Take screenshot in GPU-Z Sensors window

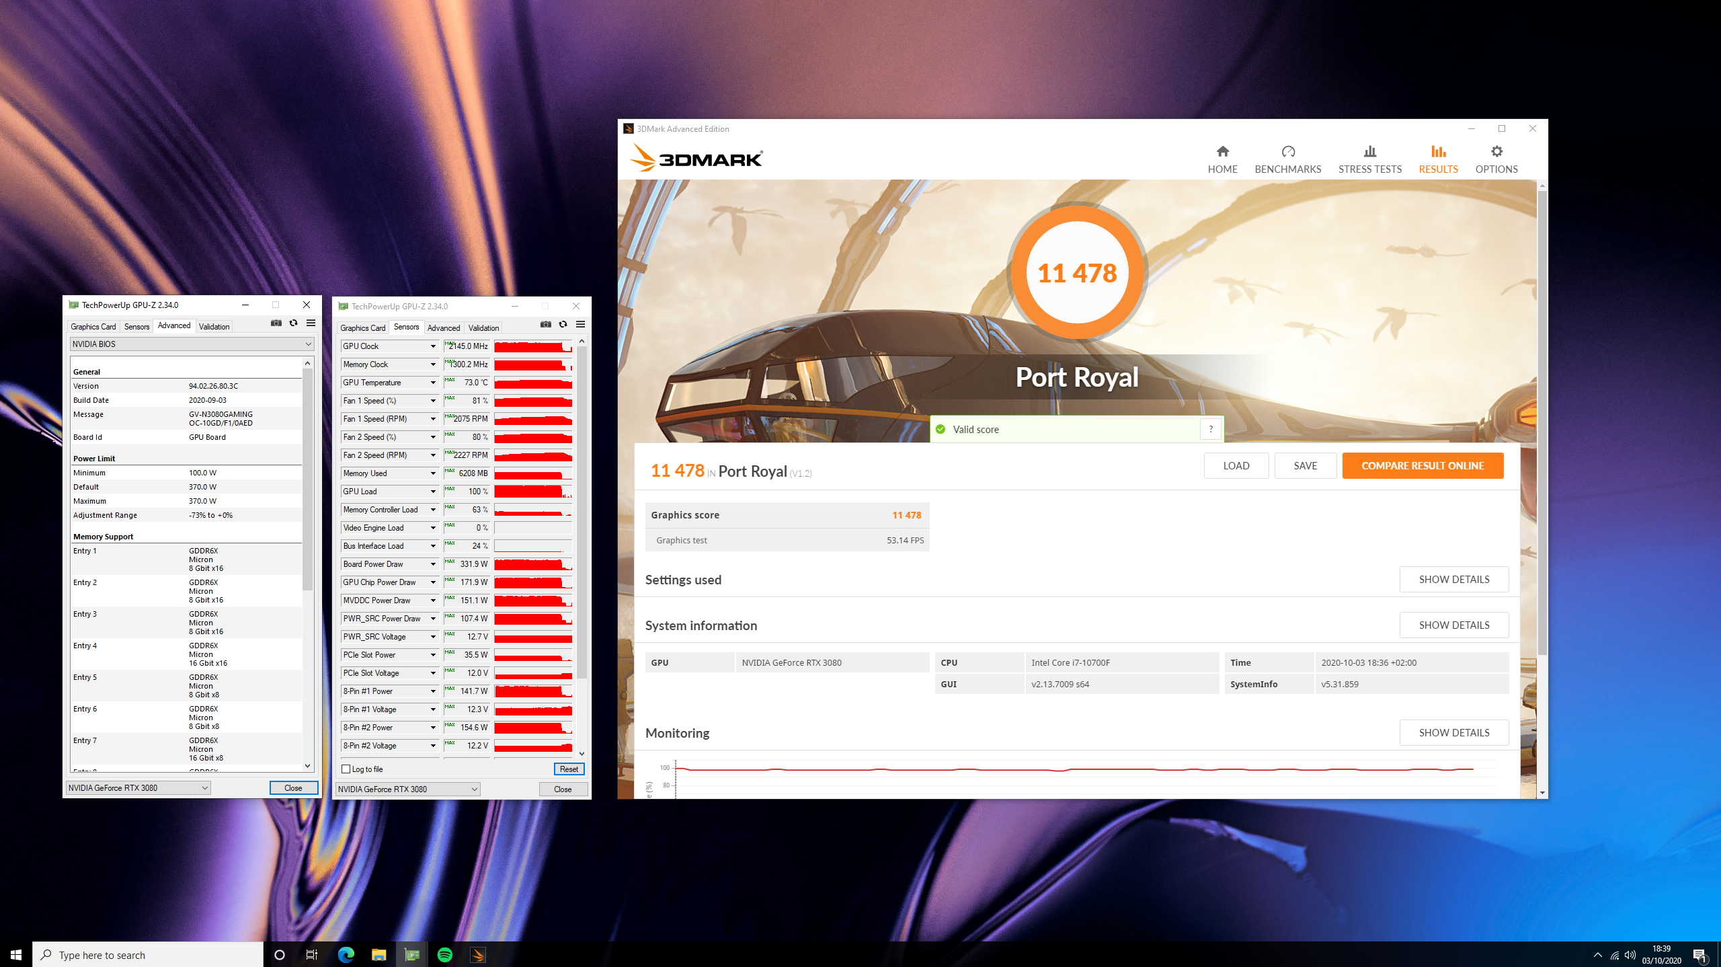pos(546,324)
